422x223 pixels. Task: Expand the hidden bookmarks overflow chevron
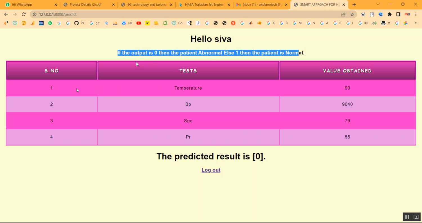(416, 23)
